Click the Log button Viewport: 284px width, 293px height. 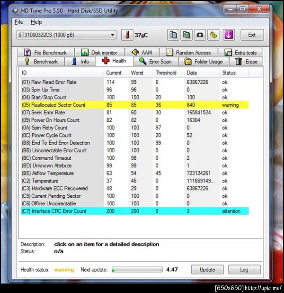[244, 270]
